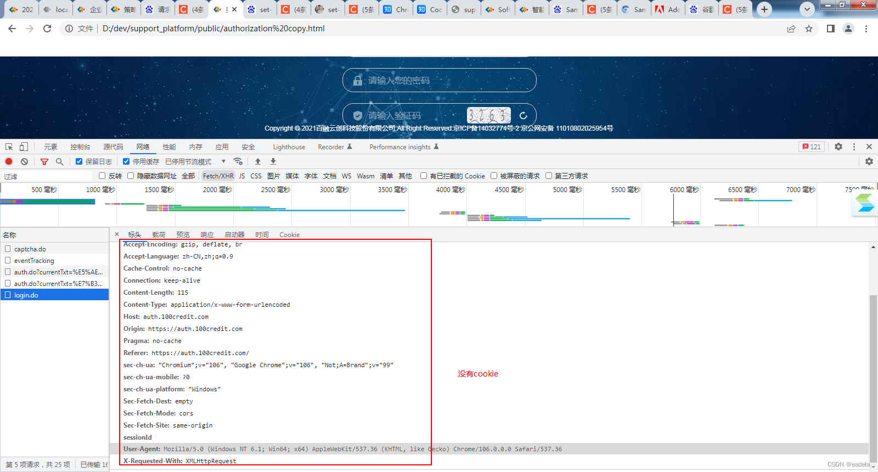Enable 隐藏数据网址 checkbox
The height and width of the screenshot is (472, 878).
131,176
